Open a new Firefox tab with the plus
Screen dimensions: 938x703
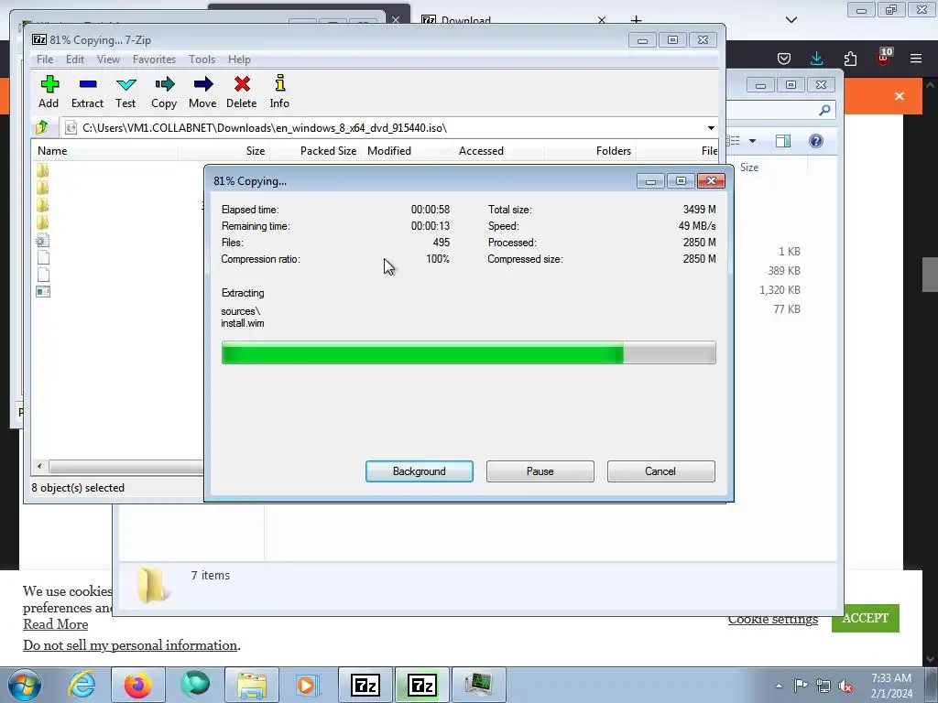click(636, 20)
